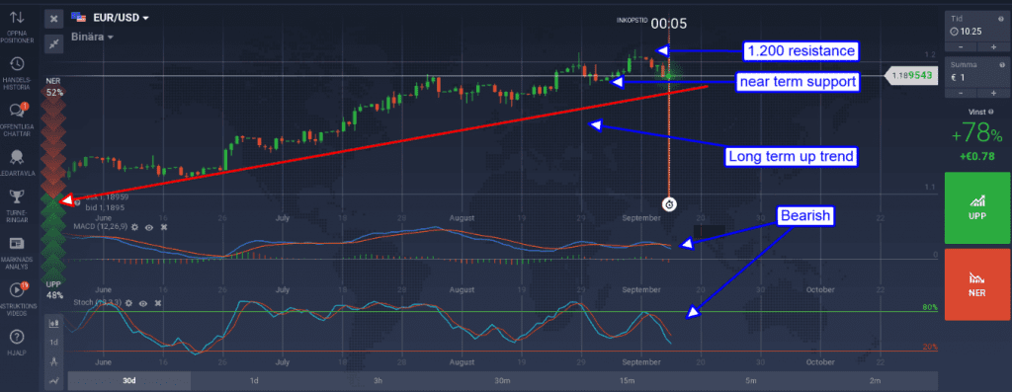Image resolution: width=1012 pixels, height=392 pixels.
Task: Open the drawing tools icon
Action: [x=54, y=361]
